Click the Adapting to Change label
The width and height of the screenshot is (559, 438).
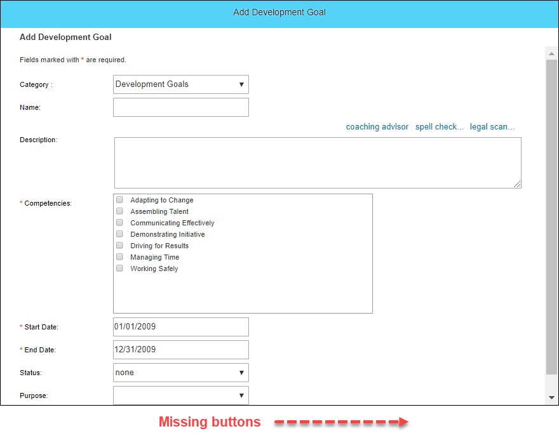[162, 200]
